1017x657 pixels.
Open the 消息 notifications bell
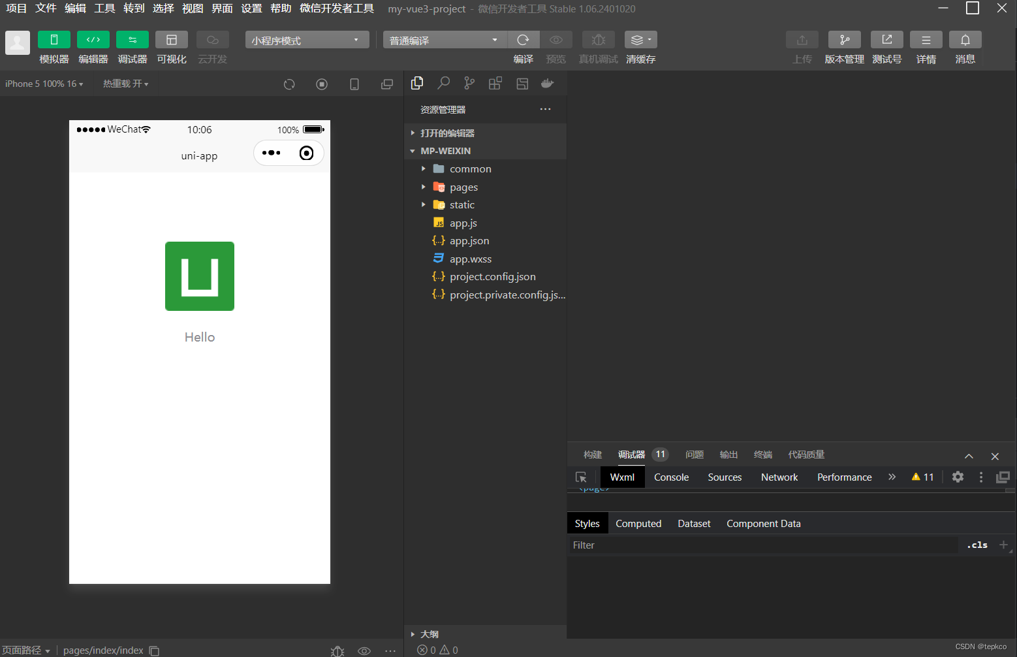[965, 40]
